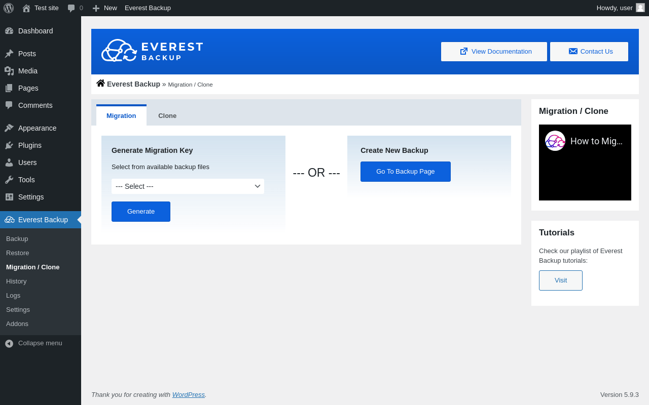Image resolution: width=649 pixels, height=405 pixels.
Task: Click the Everest Backup header logo
Action: pos(152,51)
